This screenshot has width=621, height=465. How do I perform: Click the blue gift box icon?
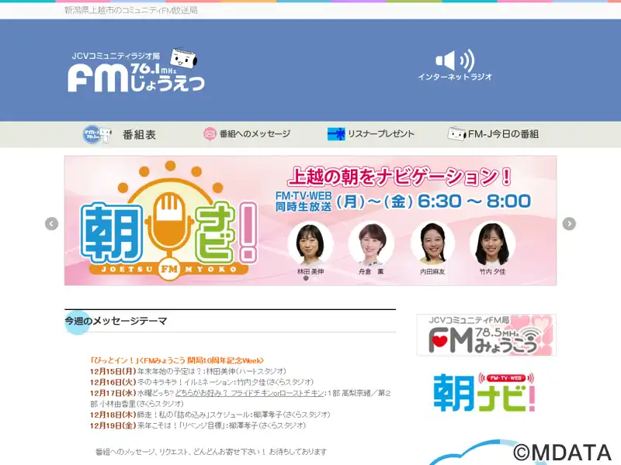[x=336, y=134]
